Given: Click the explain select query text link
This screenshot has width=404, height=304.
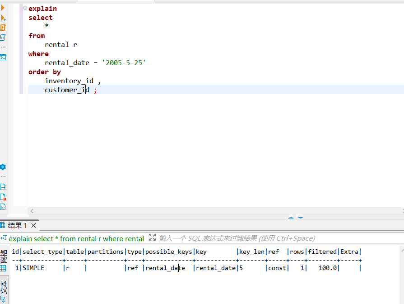Looking at the screenshot, I should click(x=76, y=238).
